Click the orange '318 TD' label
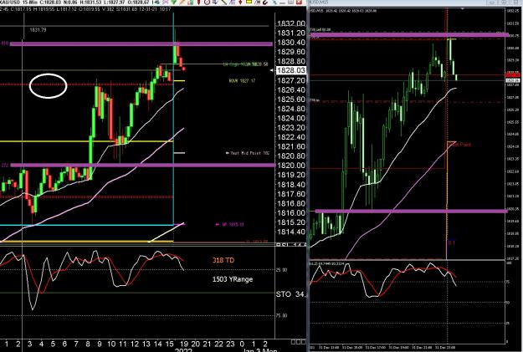The image size is (523, 352). pos(223,260)
